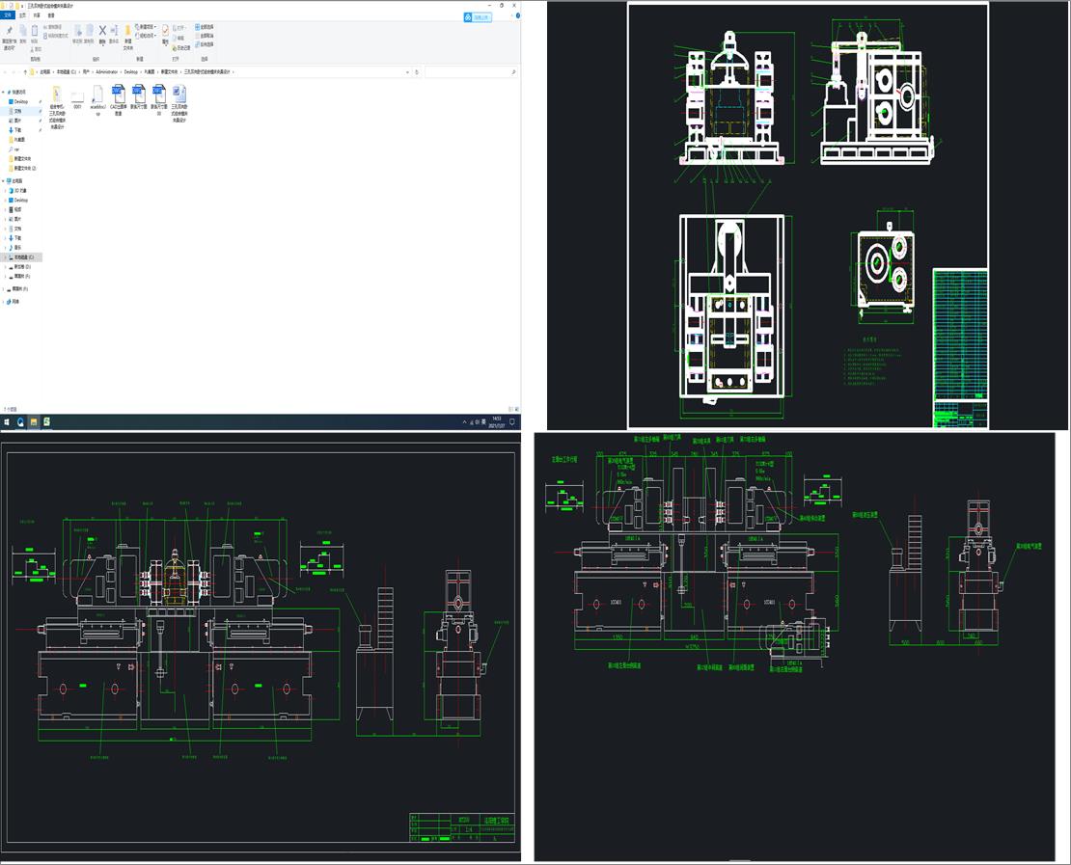Switch to the Share ribbon tab
Viewport: 1071px width, 865px height.
point(37,15)
